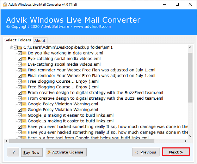Uncheck upper 'Google Policy Violation Warning' checkbox
This screenshot has width=197, height=164.
click(20, 104)
